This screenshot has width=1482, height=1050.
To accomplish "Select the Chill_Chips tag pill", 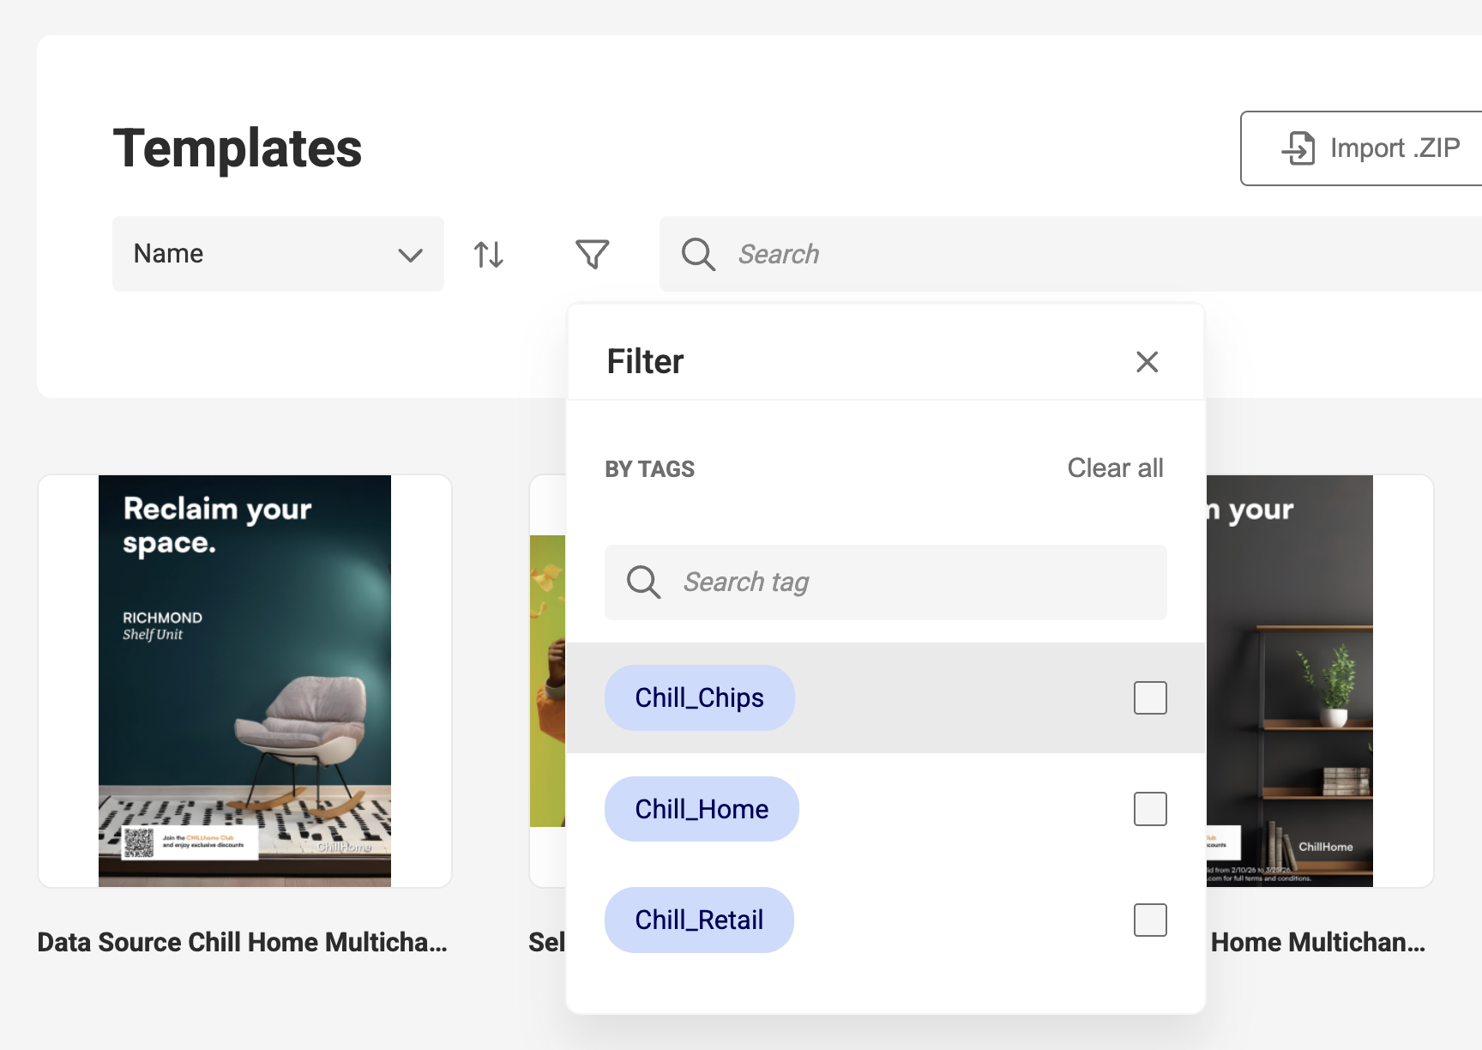I will pos(699,697).
